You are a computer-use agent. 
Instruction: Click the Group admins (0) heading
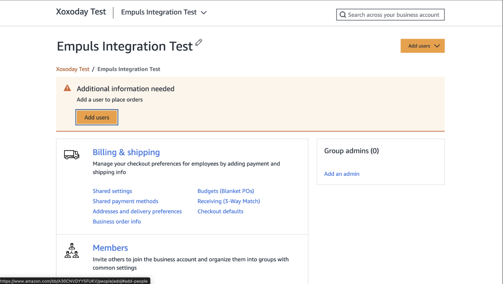(x=351, y=151)
